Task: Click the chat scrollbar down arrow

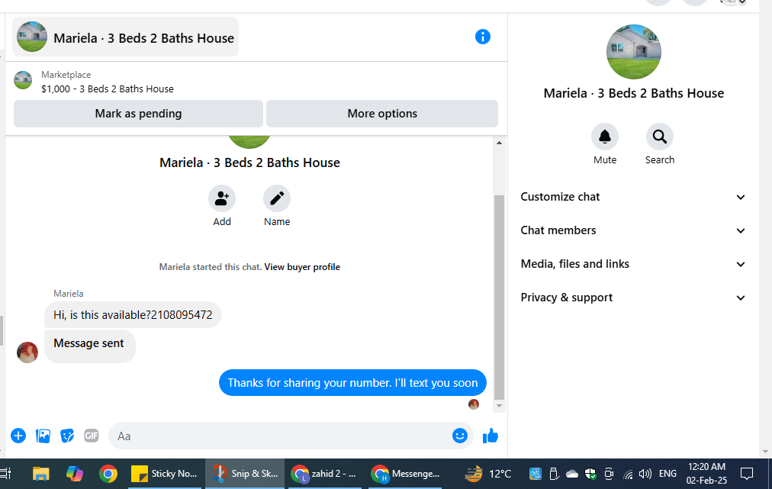Action: pos(499,406)
